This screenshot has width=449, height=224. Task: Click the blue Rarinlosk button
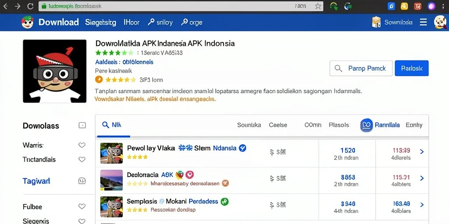click(411, 68)
